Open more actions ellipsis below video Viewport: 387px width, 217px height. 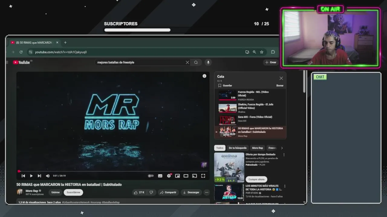[x=207, y=192]
